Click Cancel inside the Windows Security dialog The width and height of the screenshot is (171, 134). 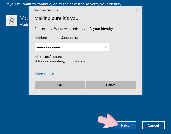(x=111, y=85)
